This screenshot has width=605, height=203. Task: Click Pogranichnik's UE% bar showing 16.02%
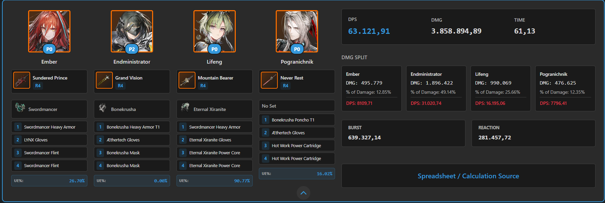[297, 174]
